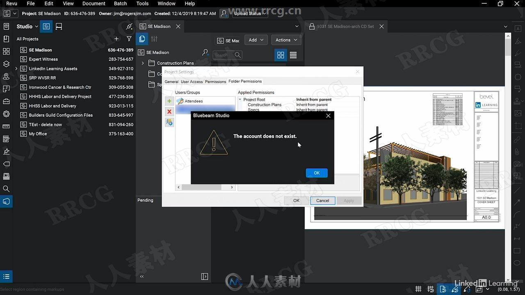Open the Thumbnails panel icon
525x295 pixels.
(6, 52)
